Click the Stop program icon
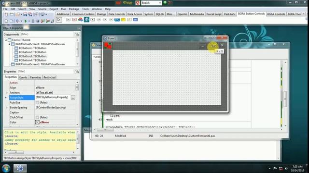This screenshot has height=173, width=309. point(38,21)
